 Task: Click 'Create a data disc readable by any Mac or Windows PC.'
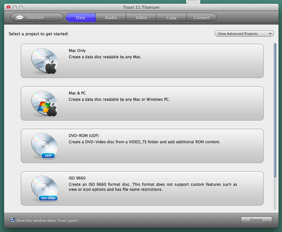119,99
